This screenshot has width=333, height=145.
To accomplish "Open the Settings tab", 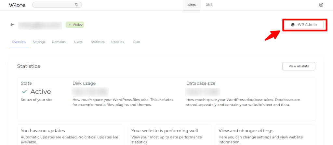I will [x=39, y=42].
